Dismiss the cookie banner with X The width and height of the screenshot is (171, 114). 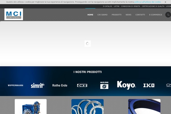click(165, 2)
